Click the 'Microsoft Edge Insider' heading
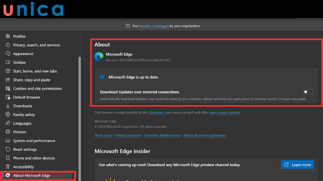The image size is (323, 181). click(122, 151)
